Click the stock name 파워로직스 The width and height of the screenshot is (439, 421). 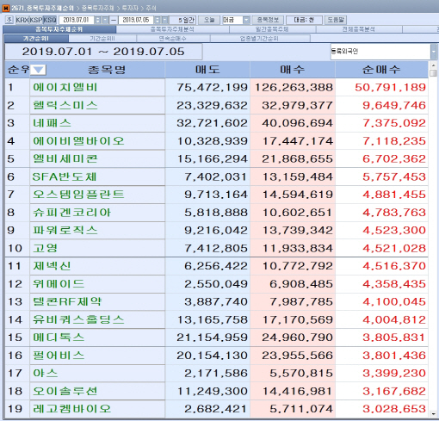pyautogui.click(x=65, y=230)
